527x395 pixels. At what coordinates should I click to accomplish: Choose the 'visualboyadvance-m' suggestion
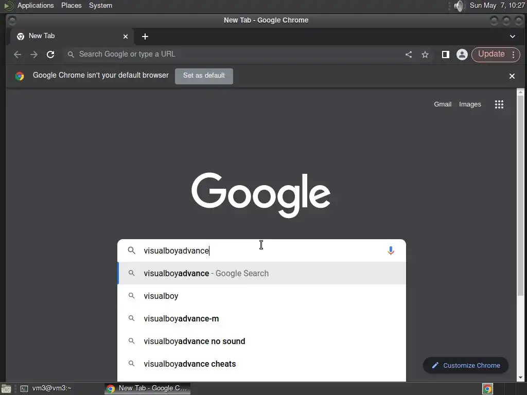tap(262, 318)
